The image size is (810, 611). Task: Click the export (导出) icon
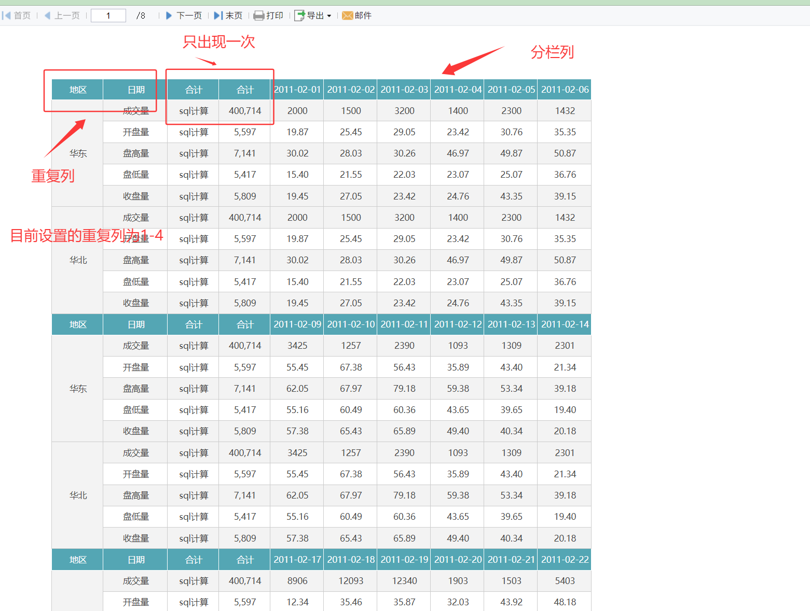pyautogui.click(x=299, y=16)
